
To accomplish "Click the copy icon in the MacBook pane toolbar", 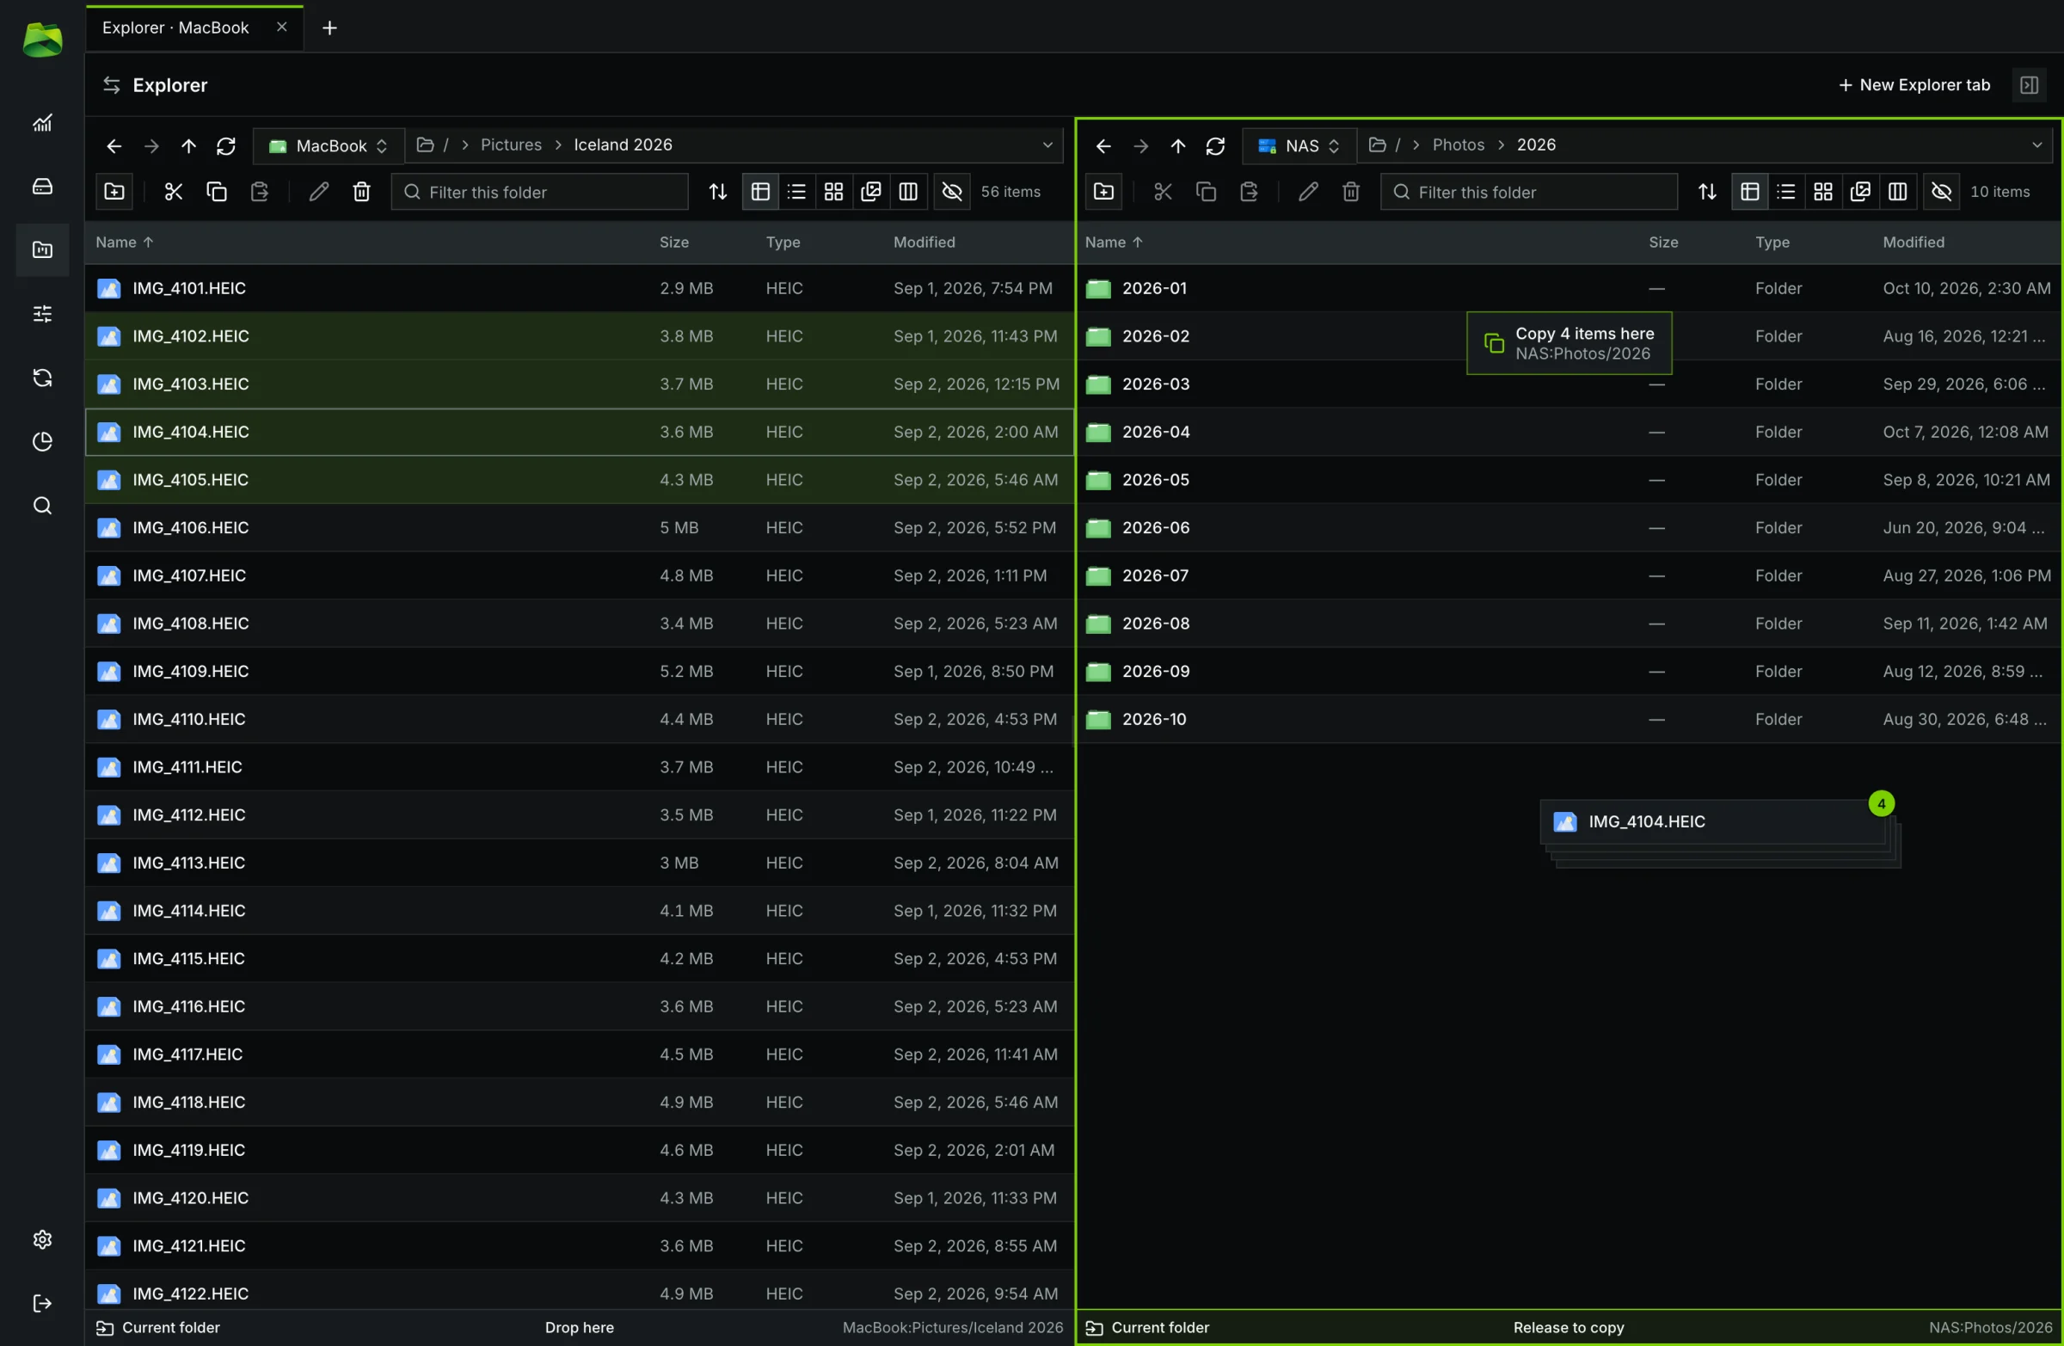I will [x=217, y=192].
